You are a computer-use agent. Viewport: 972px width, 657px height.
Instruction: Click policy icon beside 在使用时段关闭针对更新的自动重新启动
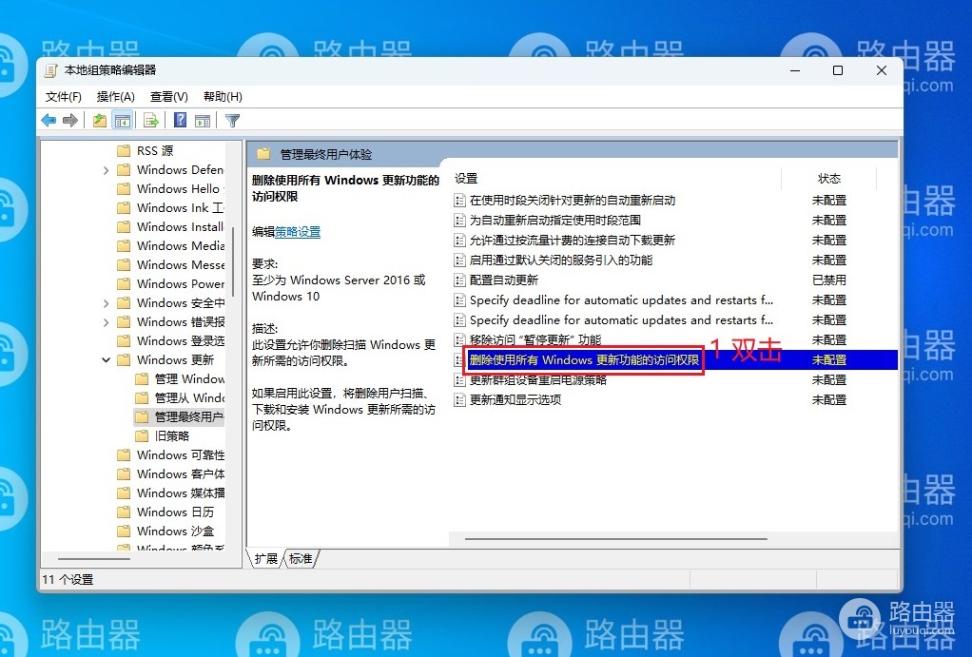coord(459,201)
